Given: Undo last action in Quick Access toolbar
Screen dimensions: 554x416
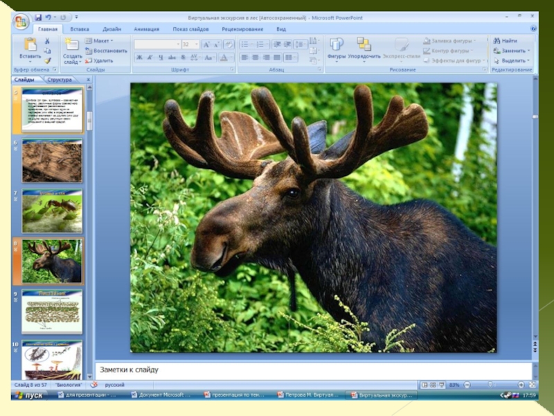Looking at the screenshot, I should coord(48,17).
